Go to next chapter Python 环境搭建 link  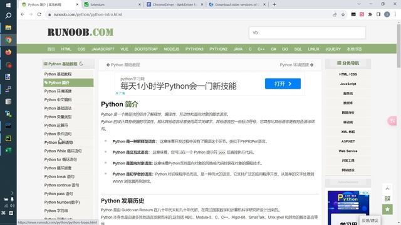[x=296, y=65]
